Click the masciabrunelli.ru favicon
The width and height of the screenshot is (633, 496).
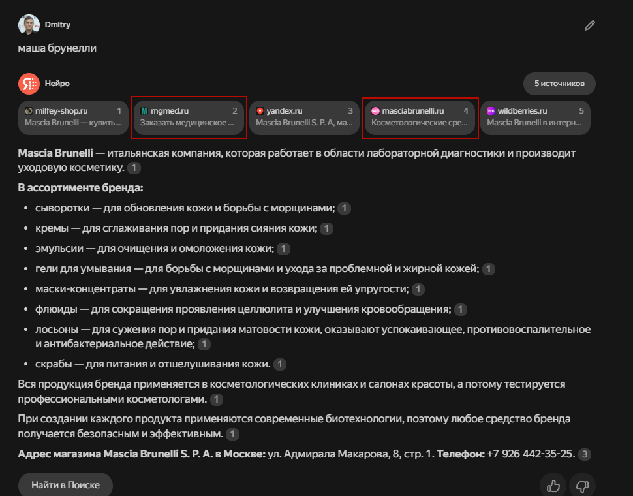pyautogui.click(x=375, y=111)
